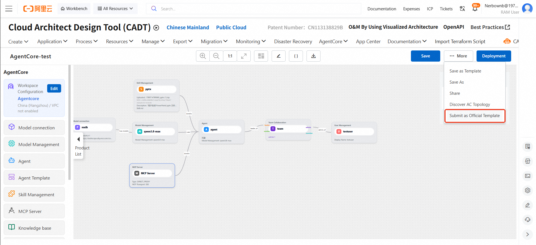This screenshot has width=536, height=245.
Task: Open the Best Practices link
Action: tap(490, 27)
